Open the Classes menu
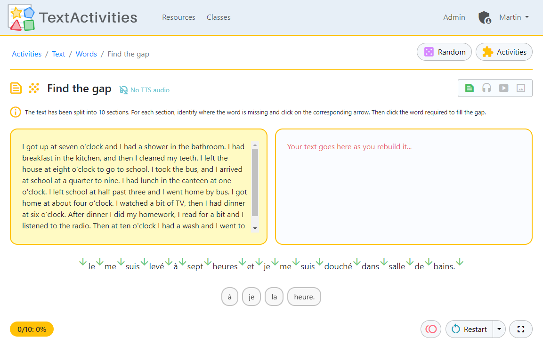The width and height of the screenshot is (543, 346). pos(219,17)
